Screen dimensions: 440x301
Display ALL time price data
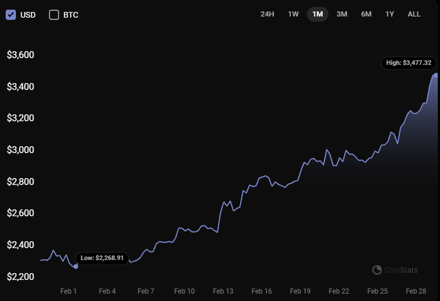point(414,14)
